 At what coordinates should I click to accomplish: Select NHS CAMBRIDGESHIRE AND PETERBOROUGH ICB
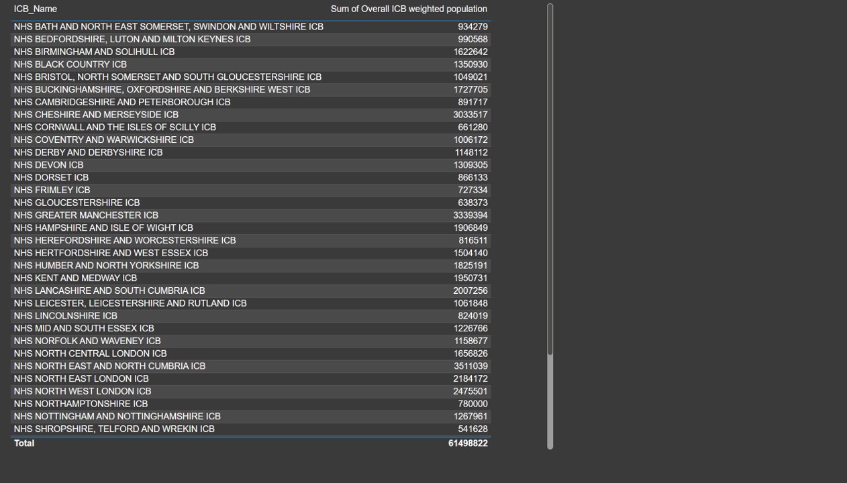coord(122,102)
